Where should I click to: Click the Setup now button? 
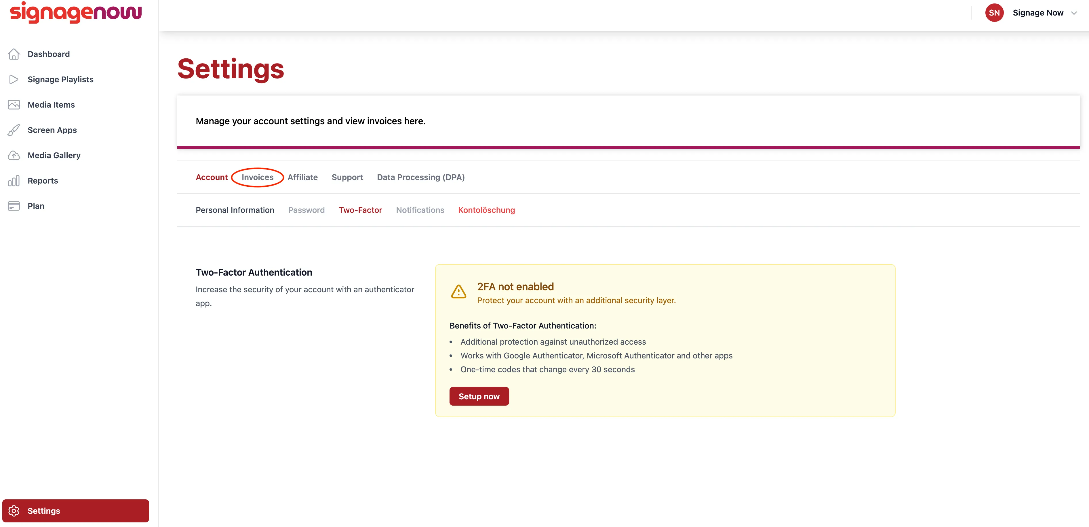(479, 396)
